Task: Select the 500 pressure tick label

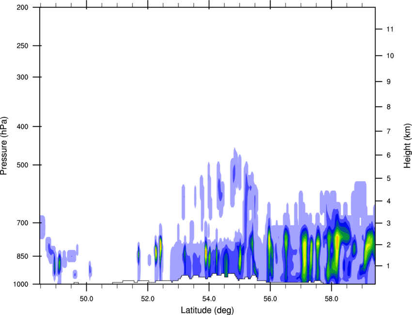Action: 22,165
